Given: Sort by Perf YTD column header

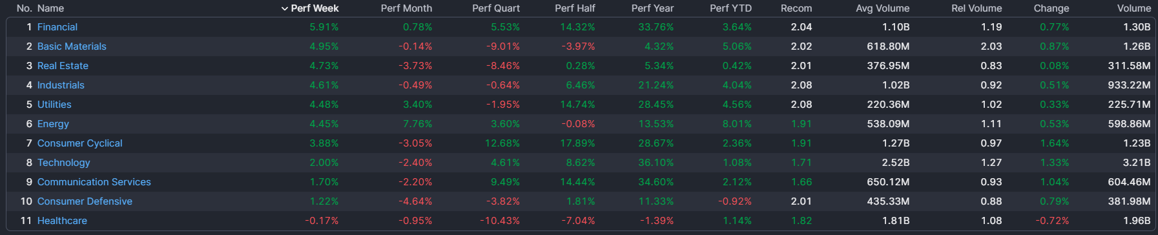Looking at the screenshot, I should coord(730,8).
